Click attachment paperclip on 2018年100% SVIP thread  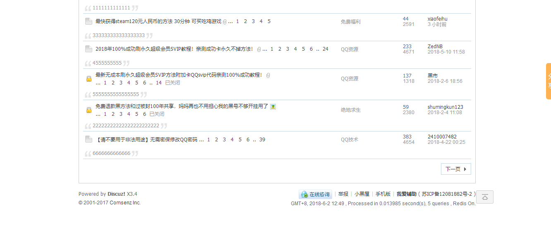pos(259,49)
